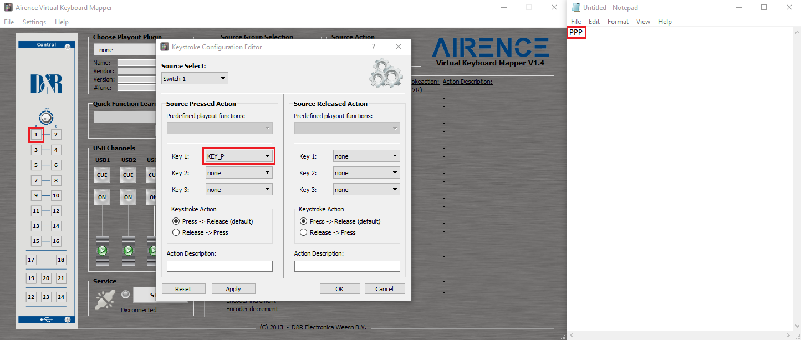Click the pressed Action Description text field
The width and height of the screenshot is (801, 340).
[220, 266]
